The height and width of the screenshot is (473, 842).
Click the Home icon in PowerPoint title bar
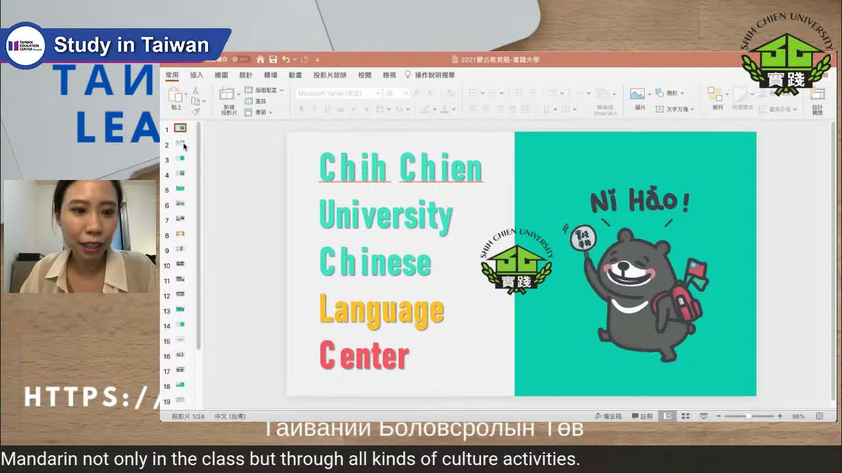pos(260,60)
